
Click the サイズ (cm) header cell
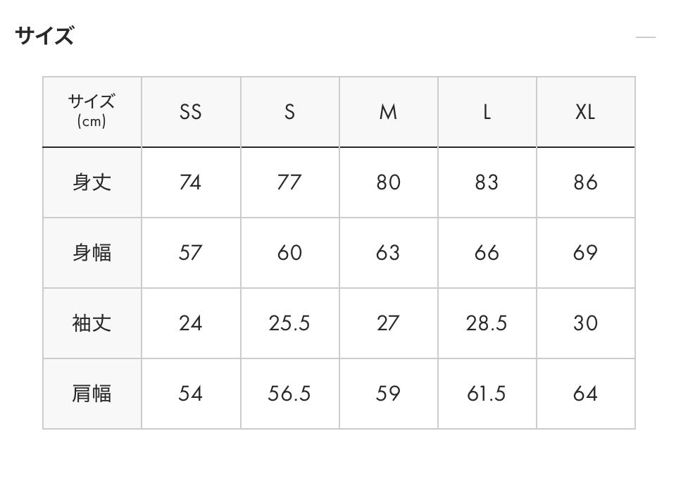tap(92, 111)
